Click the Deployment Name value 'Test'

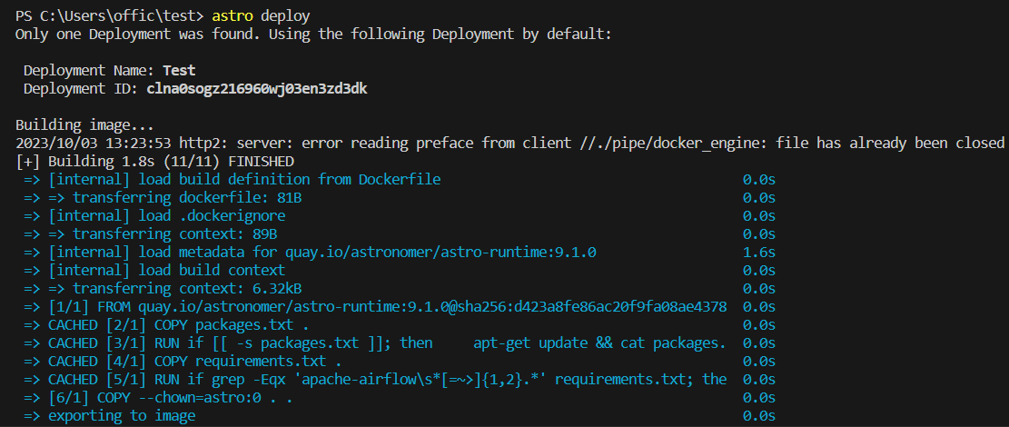click(179, 71)
